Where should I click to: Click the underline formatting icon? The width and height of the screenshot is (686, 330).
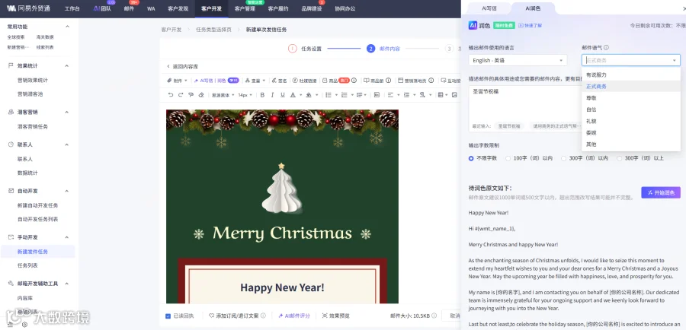coord(283,95)
